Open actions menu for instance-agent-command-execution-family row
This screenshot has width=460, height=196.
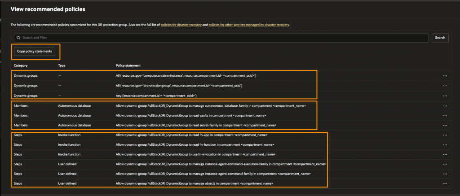click(445, 165)
